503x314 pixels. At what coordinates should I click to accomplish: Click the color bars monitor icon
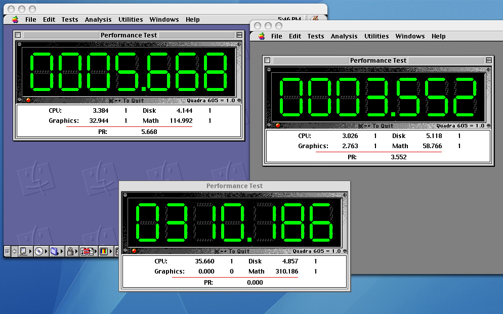(x=103, y=251)
